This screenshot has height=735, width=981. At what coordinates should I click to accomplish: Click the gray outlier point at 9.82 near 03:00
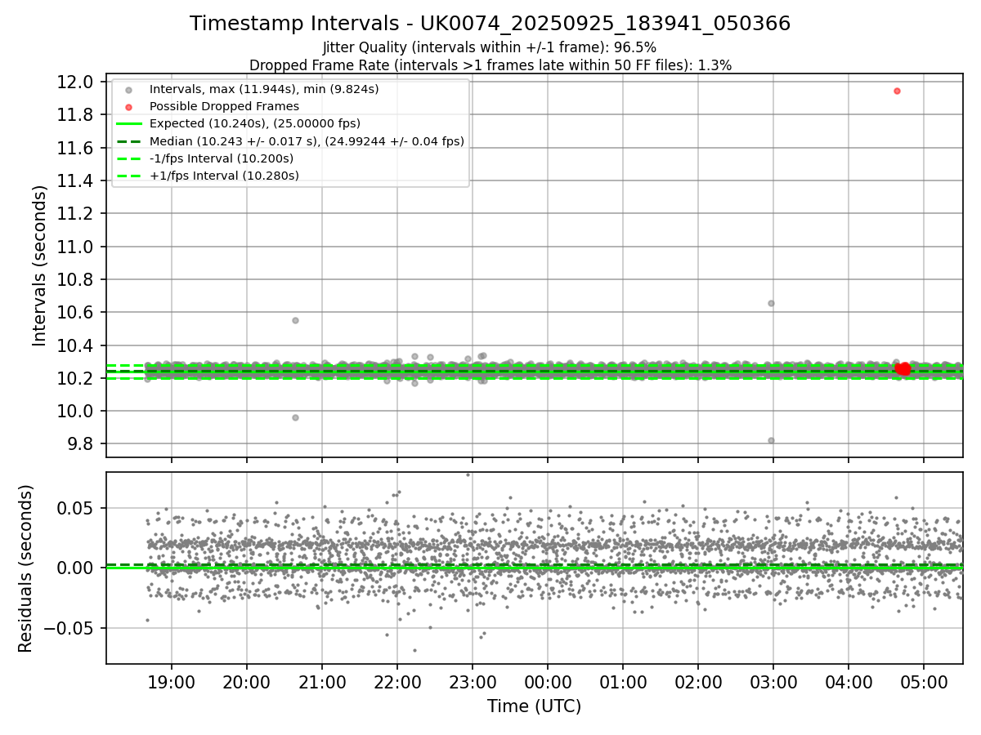coord(771,440)
